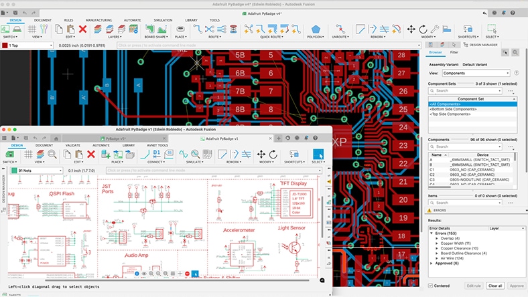
Task: Open the Manufacturing tab in PCB window
Action: [x=98, y=20]
